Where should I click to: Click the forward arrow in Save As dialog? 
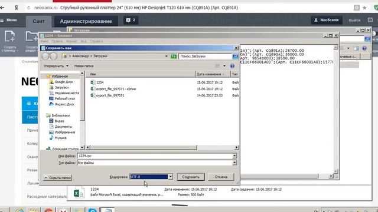pos(54,57)
